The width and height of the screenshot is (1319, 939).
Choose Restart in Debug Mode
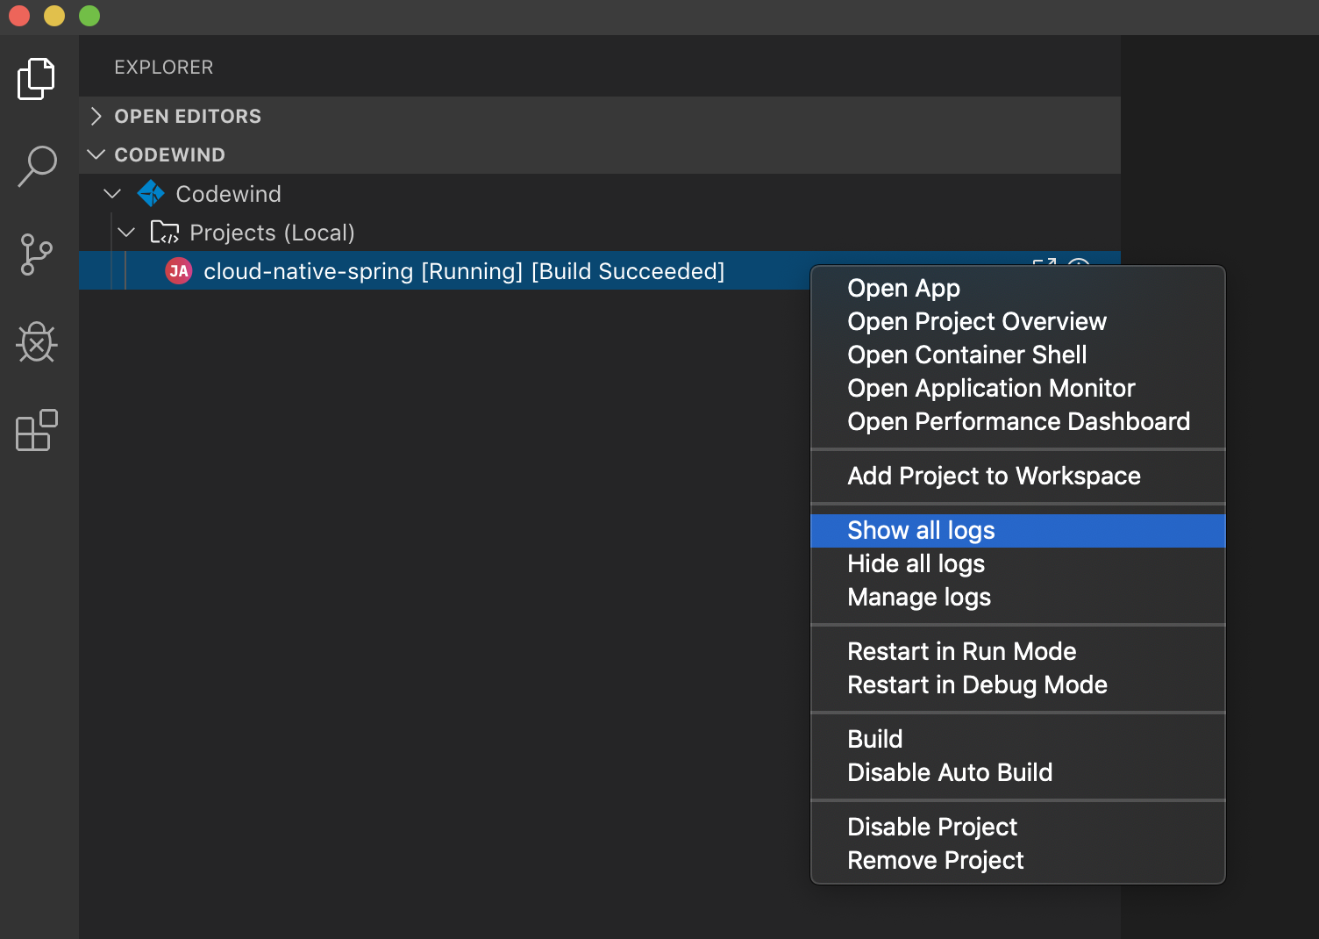coord(1017,685)
